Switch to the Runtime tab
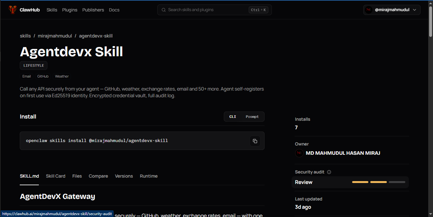Viewport: 433px width, 217px height. pos(149,176)
